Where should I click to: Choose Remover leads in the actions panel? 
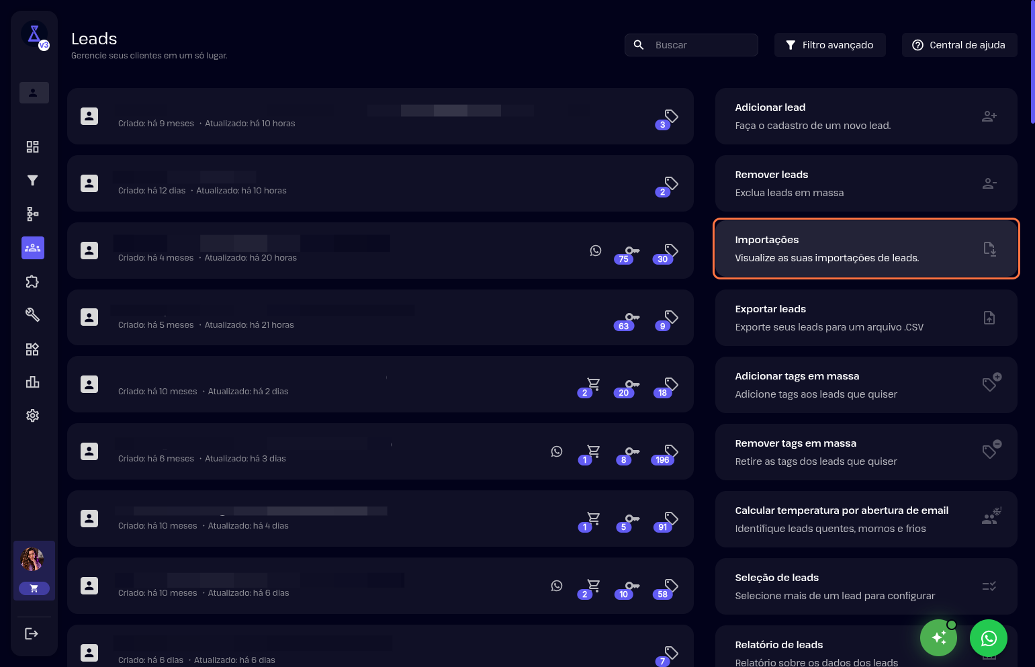865,183
